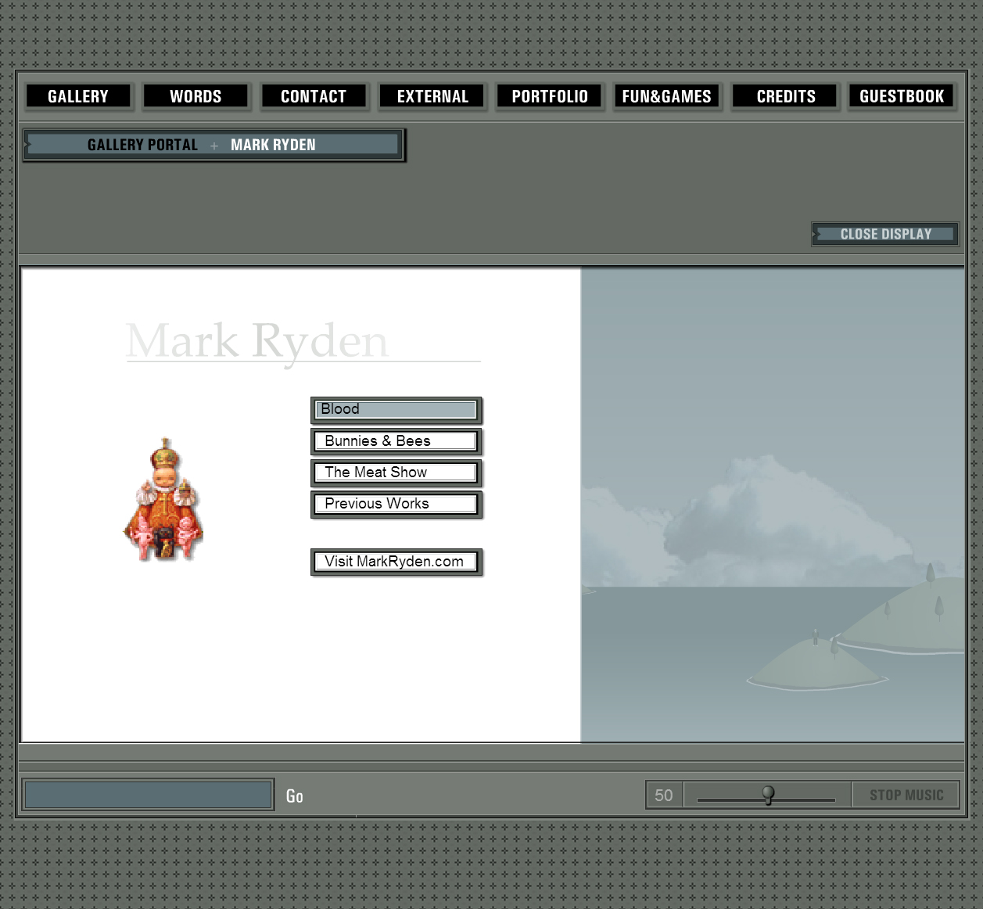
Task: View the CREDITS page
Action: click(785, 96)
